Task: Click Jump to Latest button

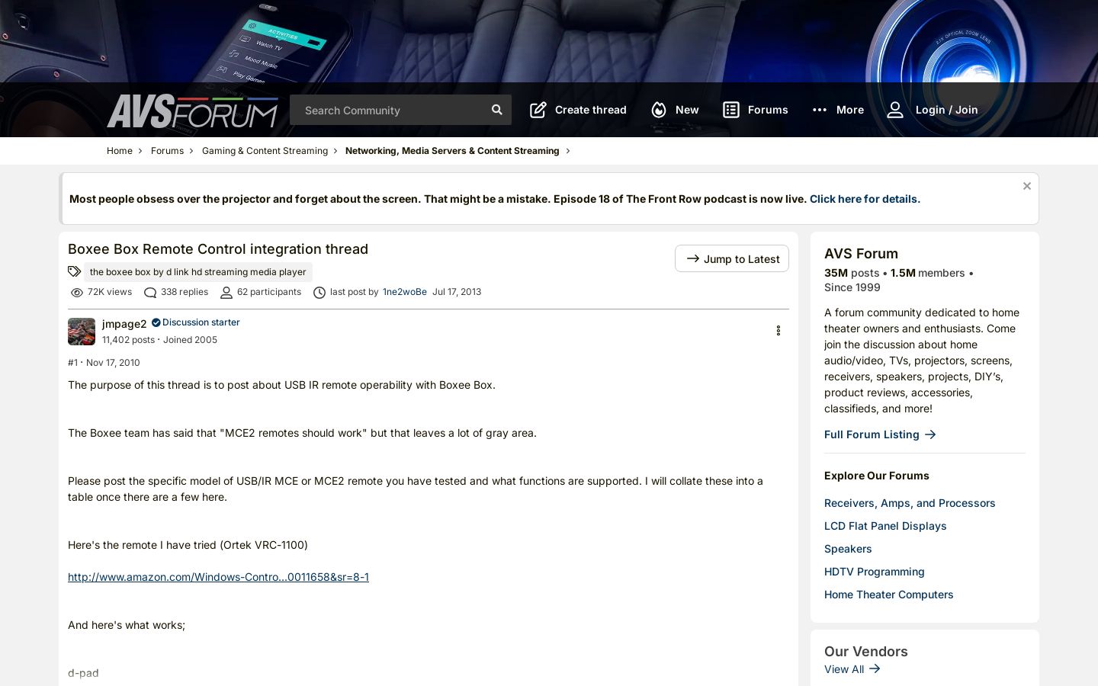Action: tap(732, 258)
